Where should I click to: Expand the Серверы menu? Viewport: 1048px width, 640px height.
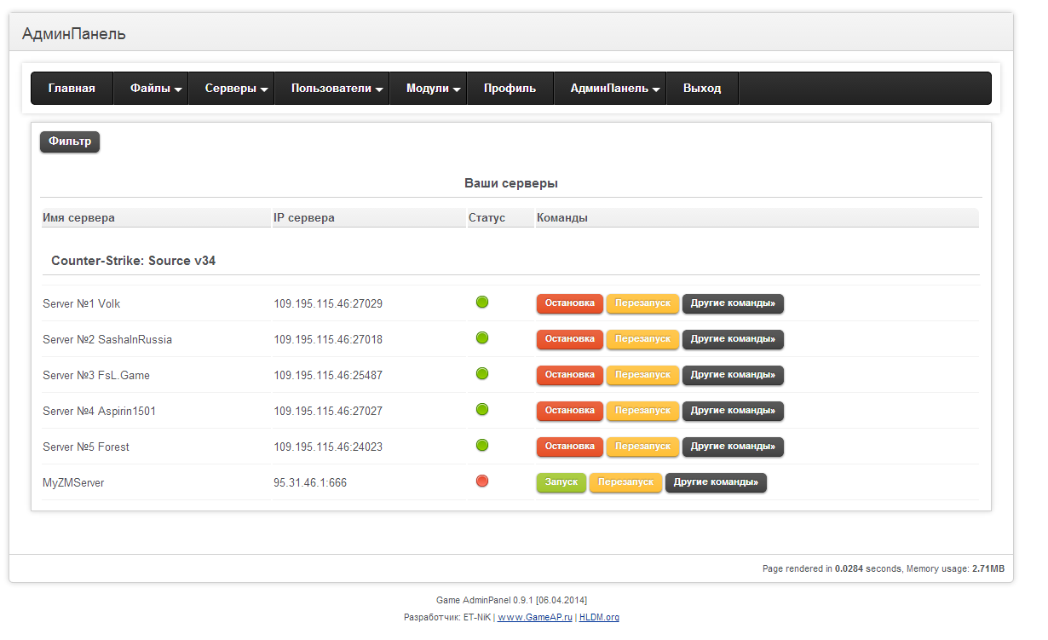(x=236, y=89)
